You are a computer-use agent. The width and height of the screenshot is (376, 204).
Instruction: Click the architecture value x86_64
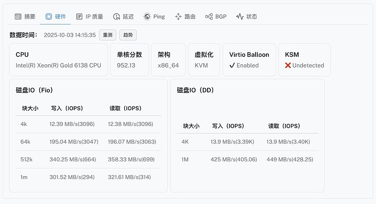[168, 65]
